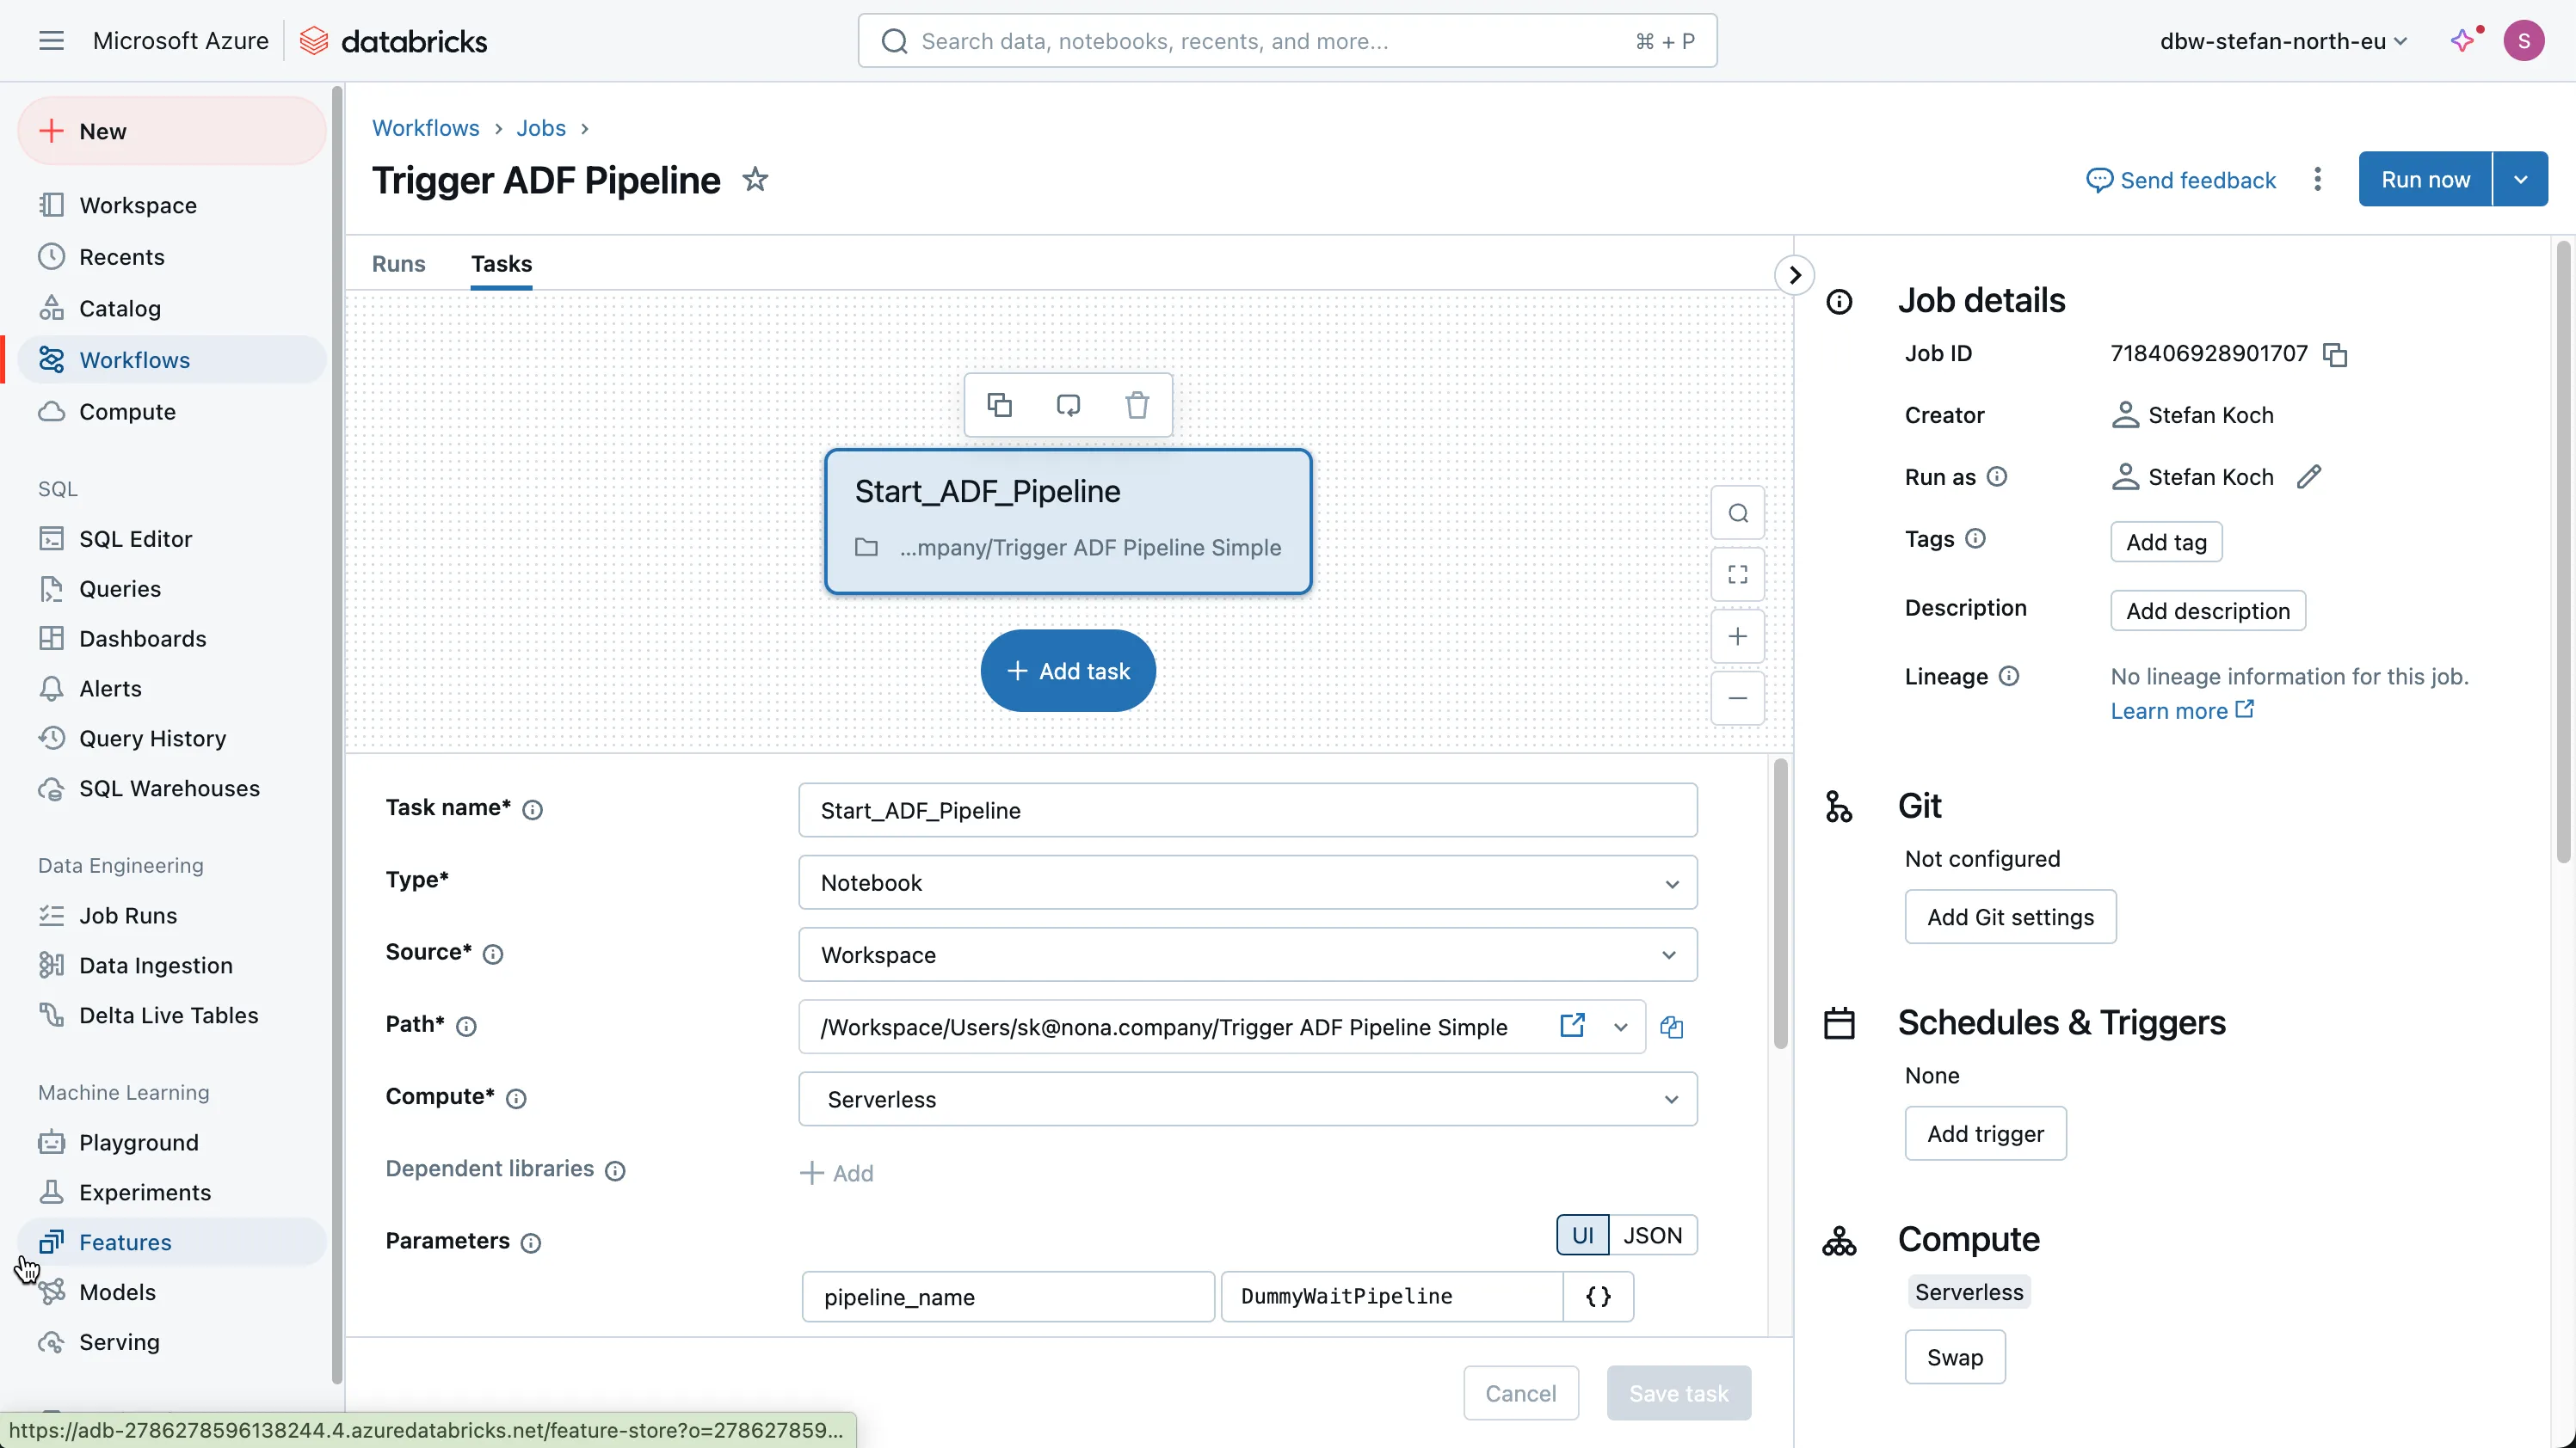Zoom in on the task canvas

click(x=1737, y=636)
